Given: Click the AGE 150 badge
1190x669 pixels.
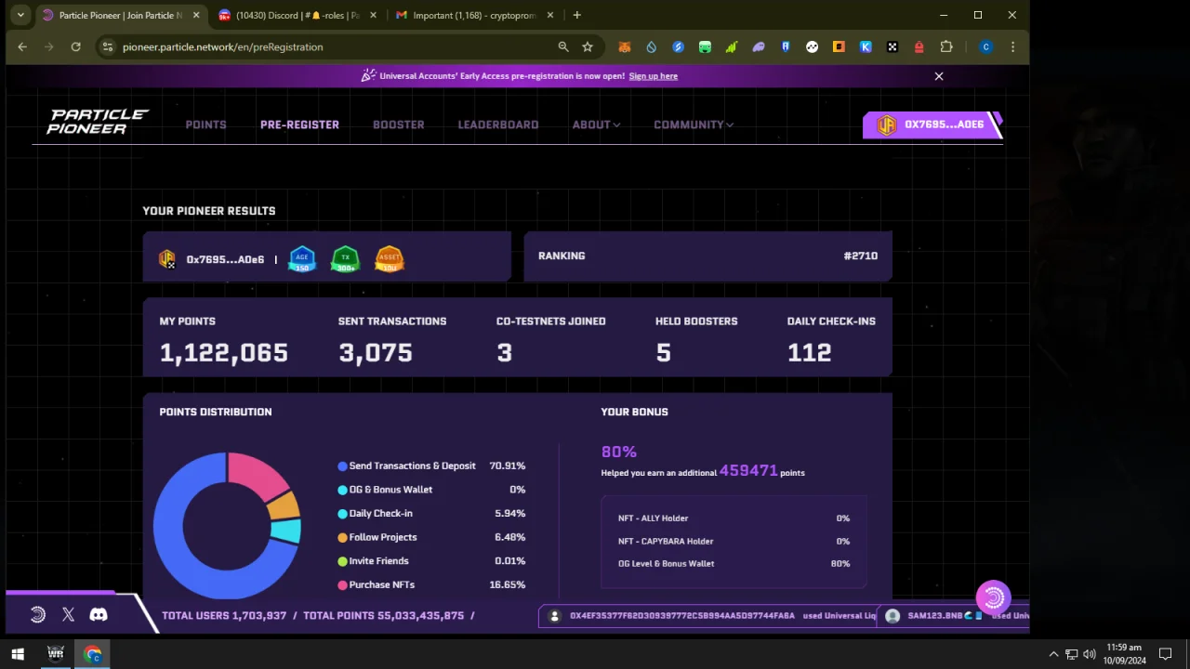Looking at the screenshot, I should click(302, 259).
